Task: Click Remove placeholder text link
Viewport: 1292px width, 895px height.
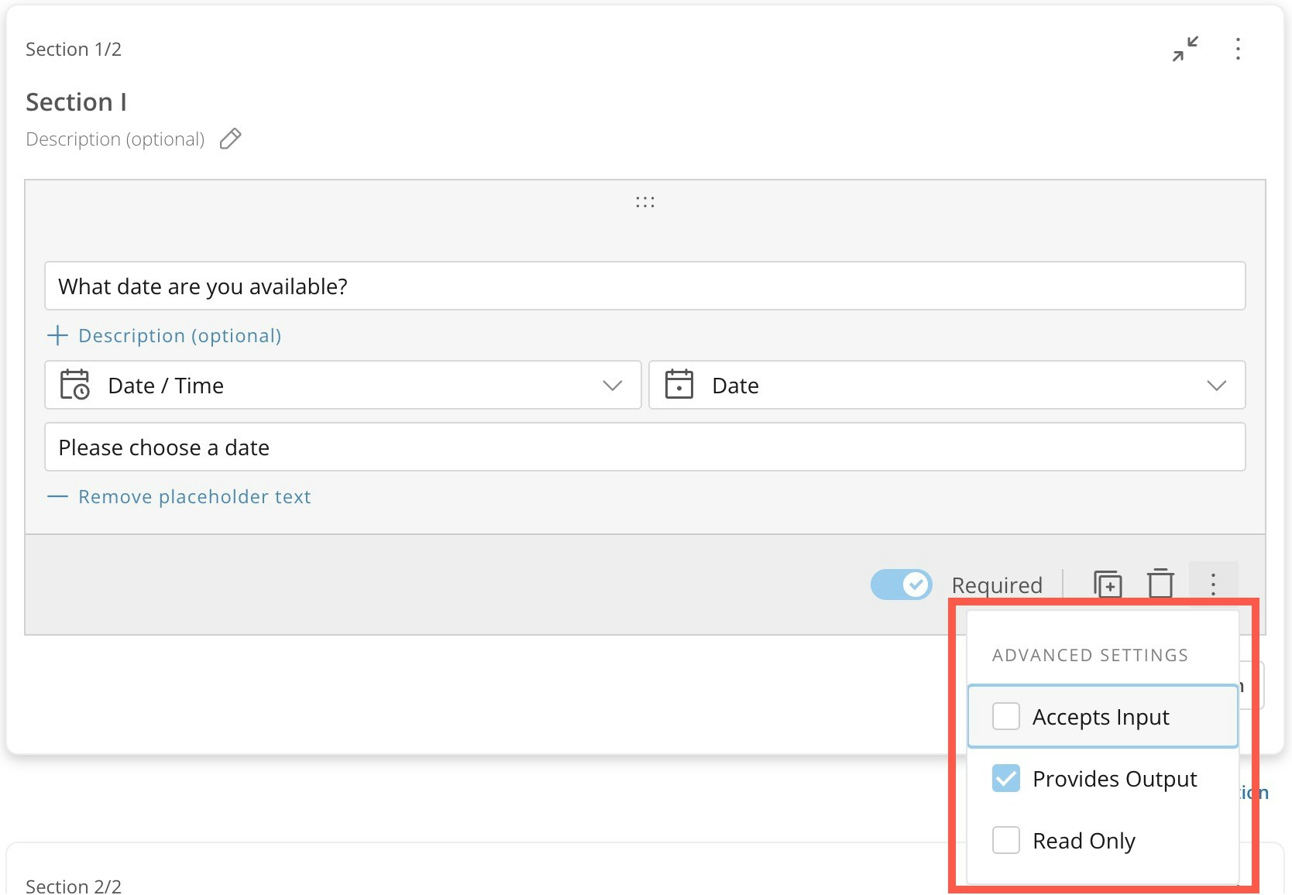Action: pos(194,496)
